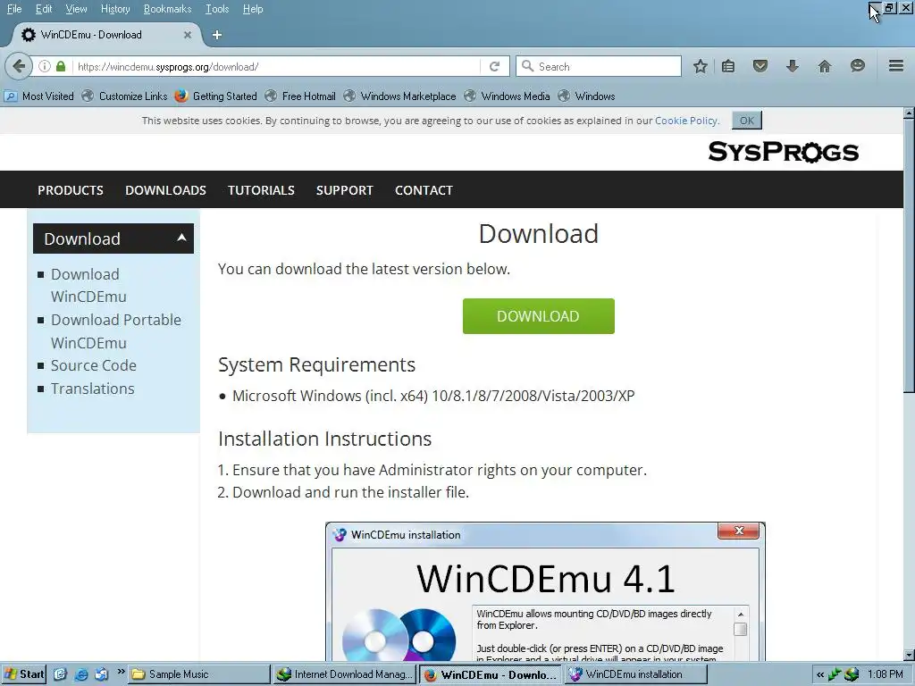Open Download WinCDEmu sidebar link

pos(88,285)
